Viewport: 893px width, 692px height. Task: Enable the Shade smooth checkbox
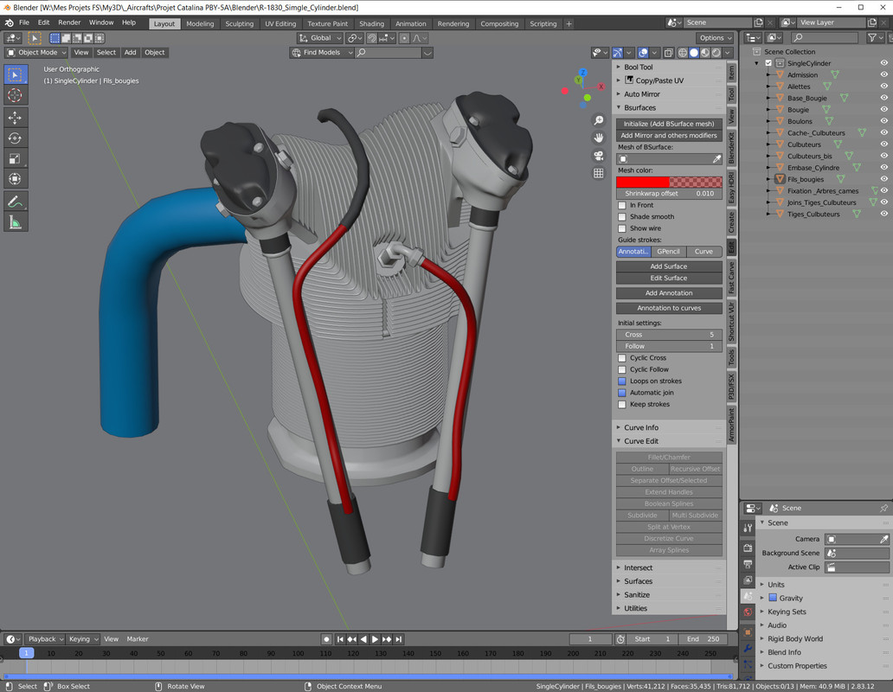point(622,217)
